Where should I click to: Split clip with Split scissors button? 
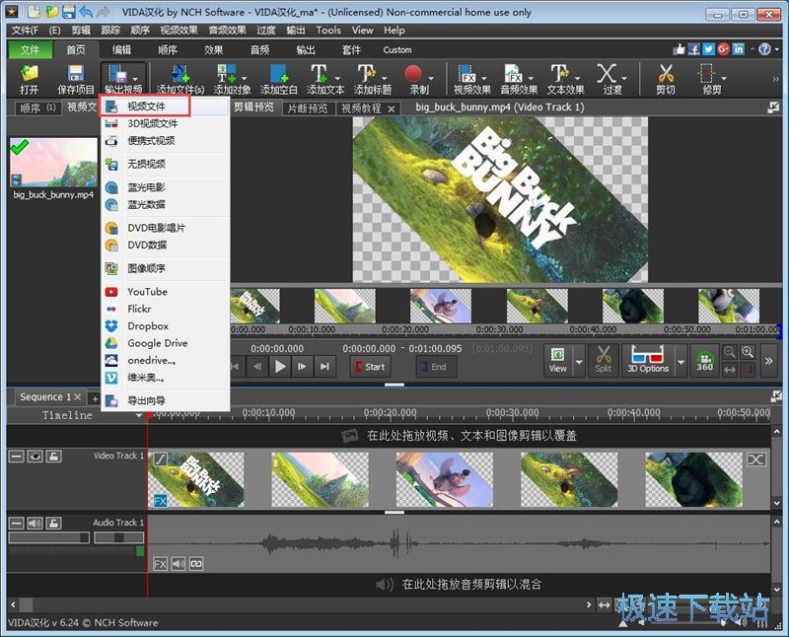tap(603, 360)
